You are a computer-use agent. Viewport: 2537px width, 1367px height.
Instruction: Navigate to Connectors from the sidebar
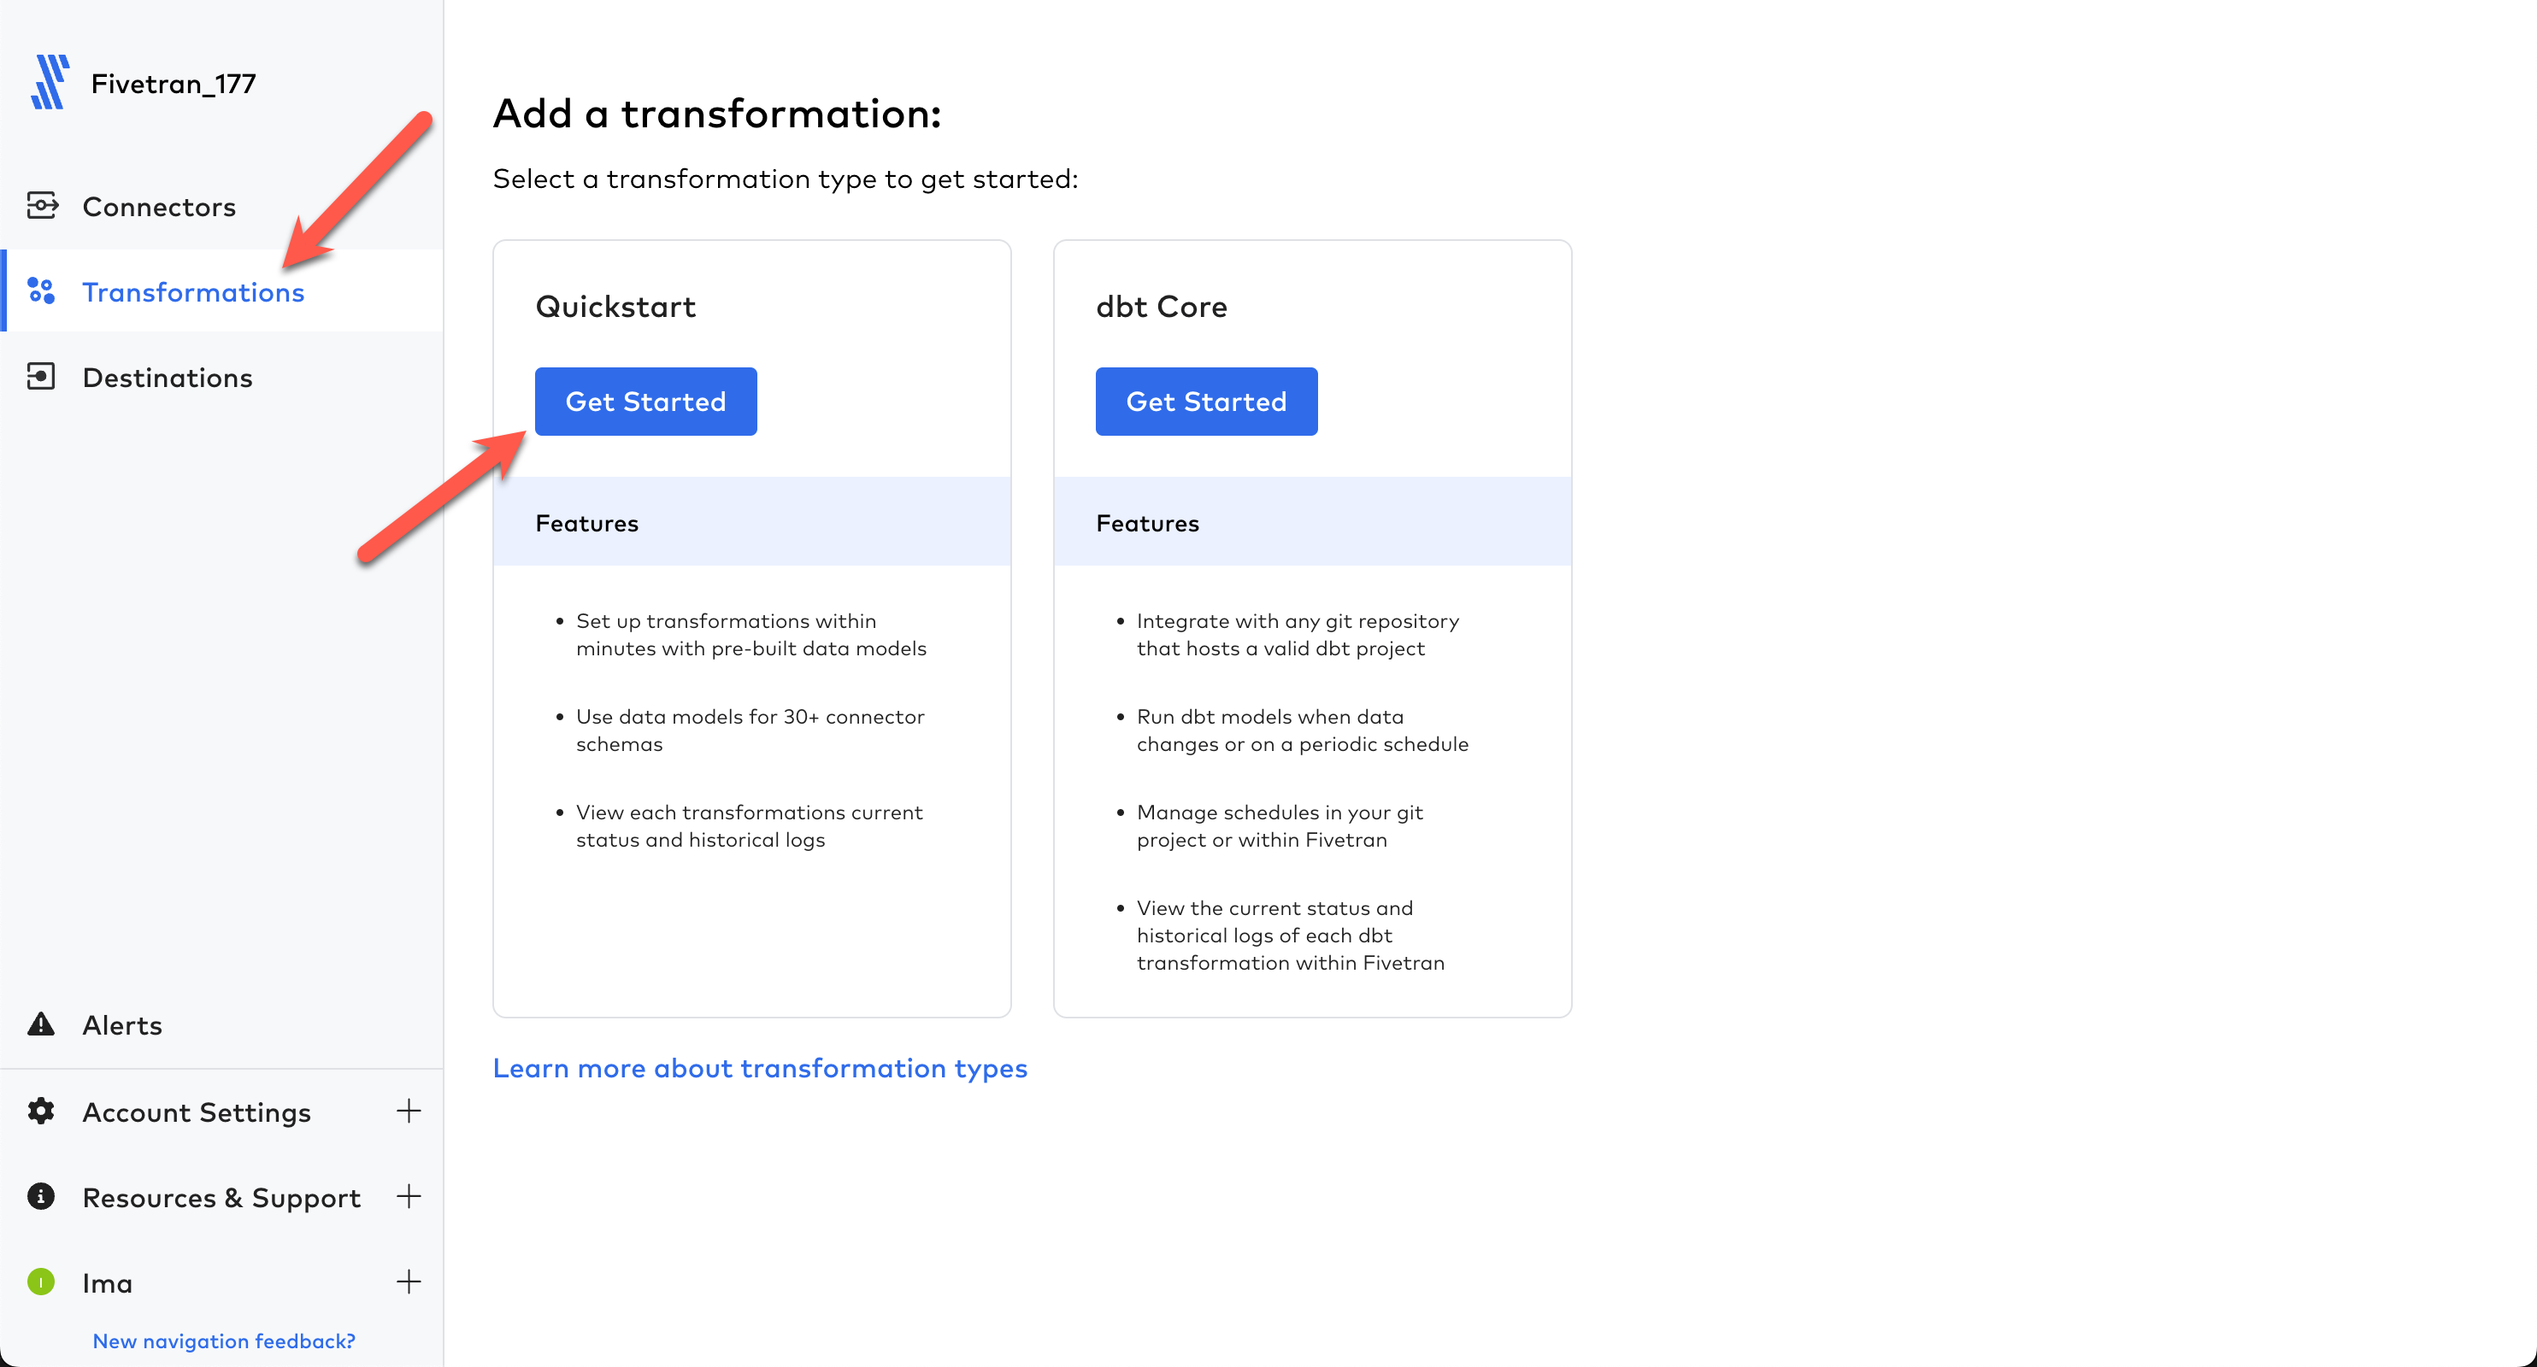(x=159, y=206)
